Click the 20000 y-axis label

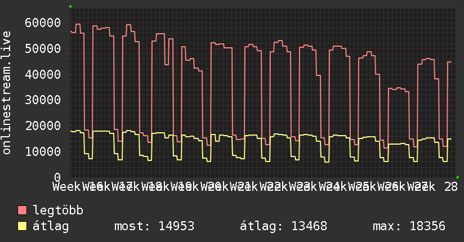coord(43,126)
